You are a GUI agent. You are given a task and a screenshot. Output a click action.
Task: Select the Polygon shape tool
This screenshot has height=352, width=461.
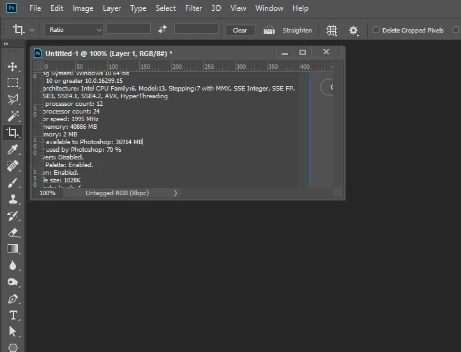click(13, 348)
